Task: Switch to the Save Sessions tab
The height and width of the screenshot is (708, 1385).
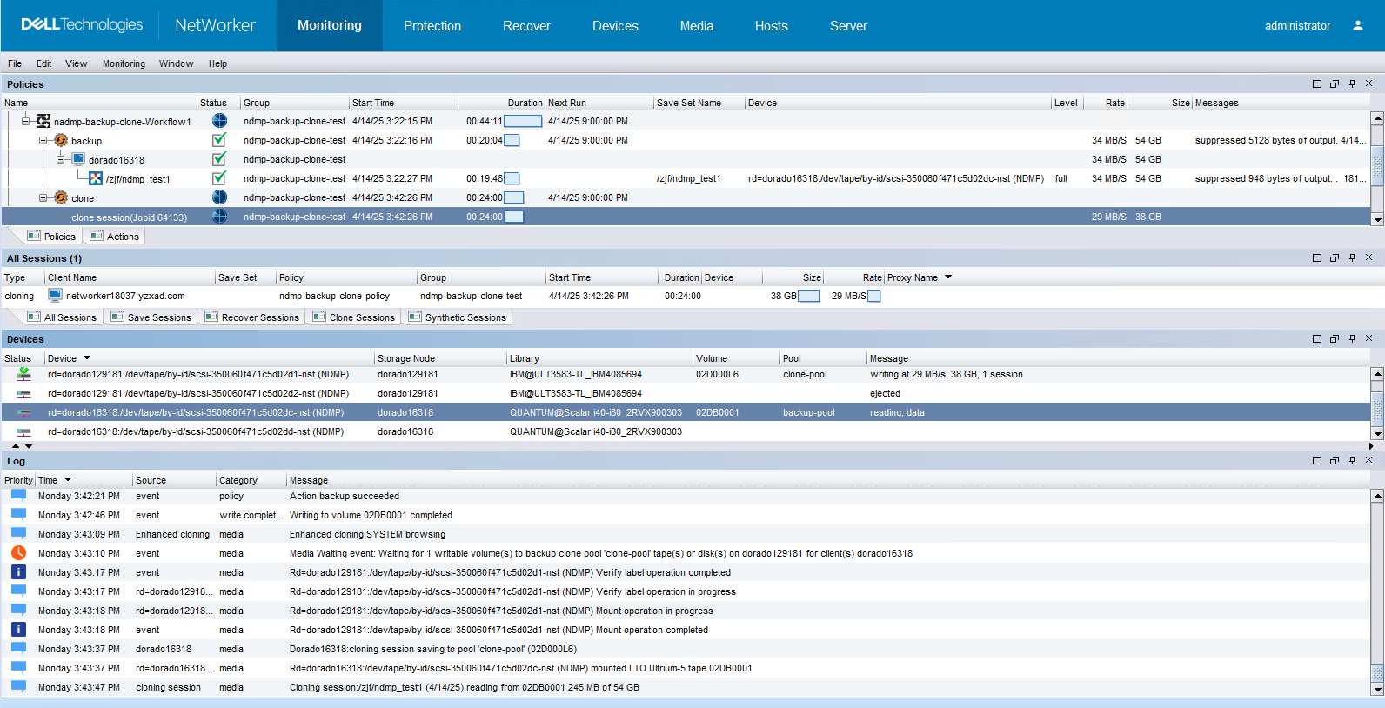Action: 151,317
